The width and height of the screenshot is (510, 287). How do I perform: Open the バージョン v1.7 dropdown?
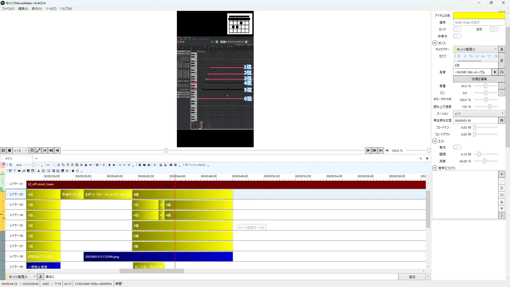coord(479,113)
